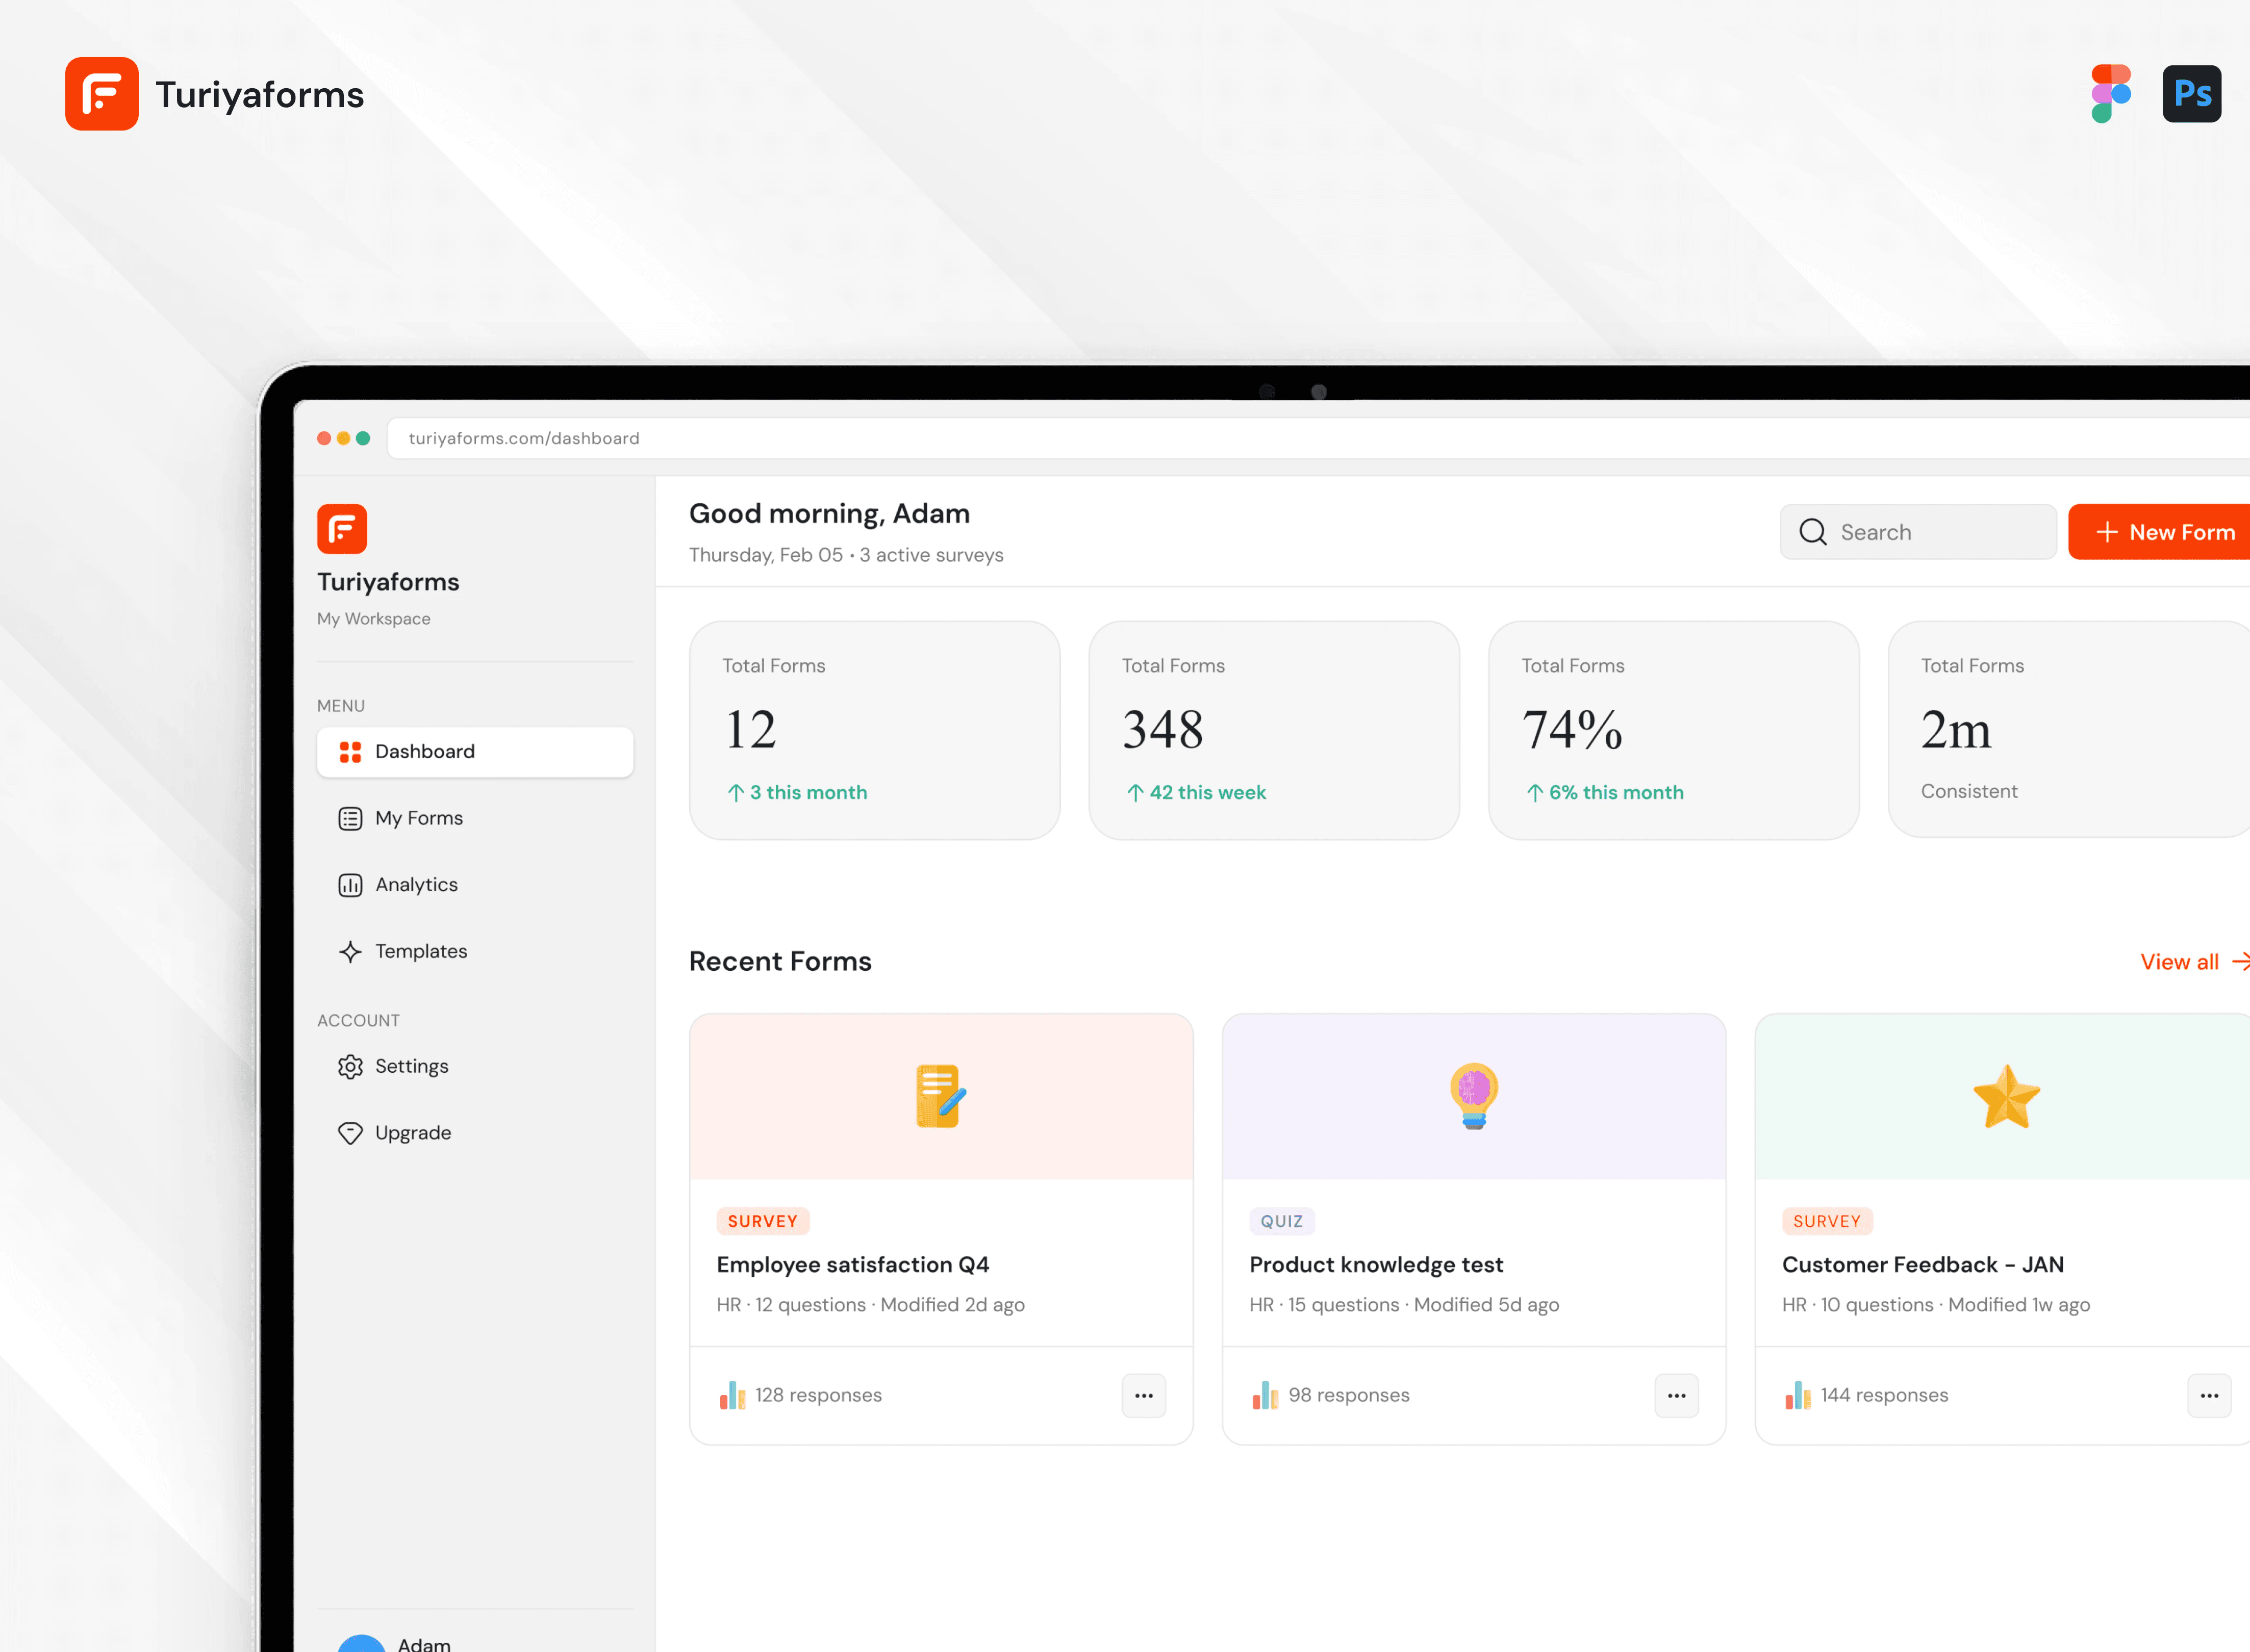This screenshot has width=2250, height=1652.
Task: Click the Templates sparkle icon
Action: (350, 952)
